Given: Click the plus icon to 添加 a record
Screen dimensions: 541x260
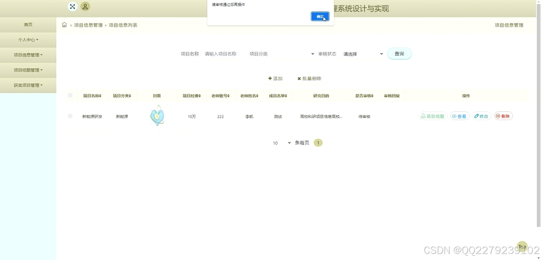Looking at the screenshot, I should click(x=270, y=78).
